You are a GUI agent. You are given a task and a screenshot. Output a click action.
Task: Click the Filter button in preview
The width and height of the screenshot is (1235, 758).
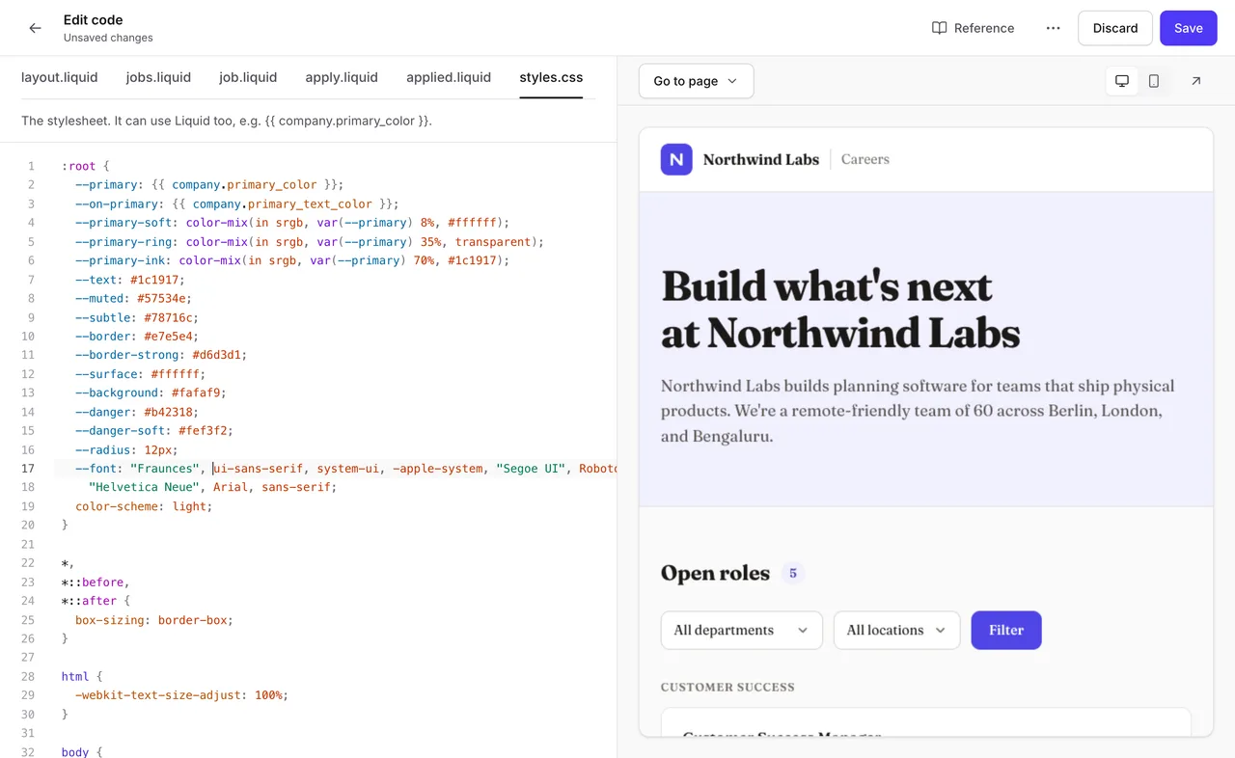click(x=1006, y=630)
